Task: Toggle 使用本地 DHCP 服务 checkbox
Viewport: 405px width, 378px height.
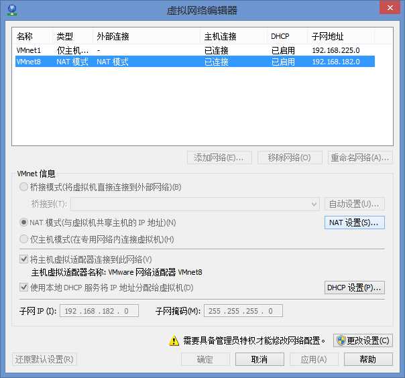Action: [x=23, y=287]
